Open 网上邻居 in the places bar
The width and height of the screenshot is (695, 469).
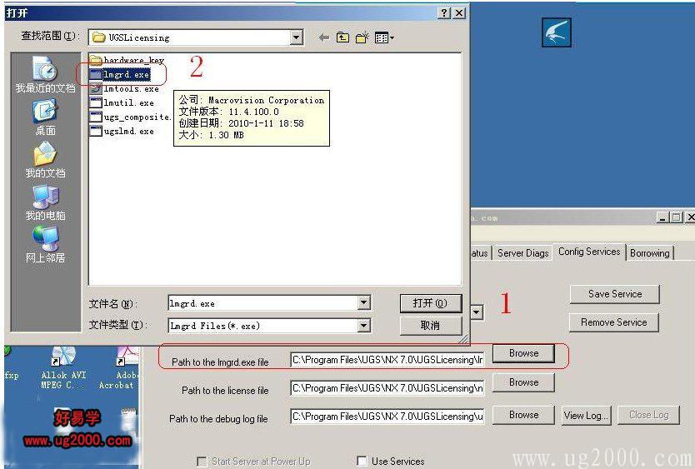pyautogui.click(x=45, y=245)
